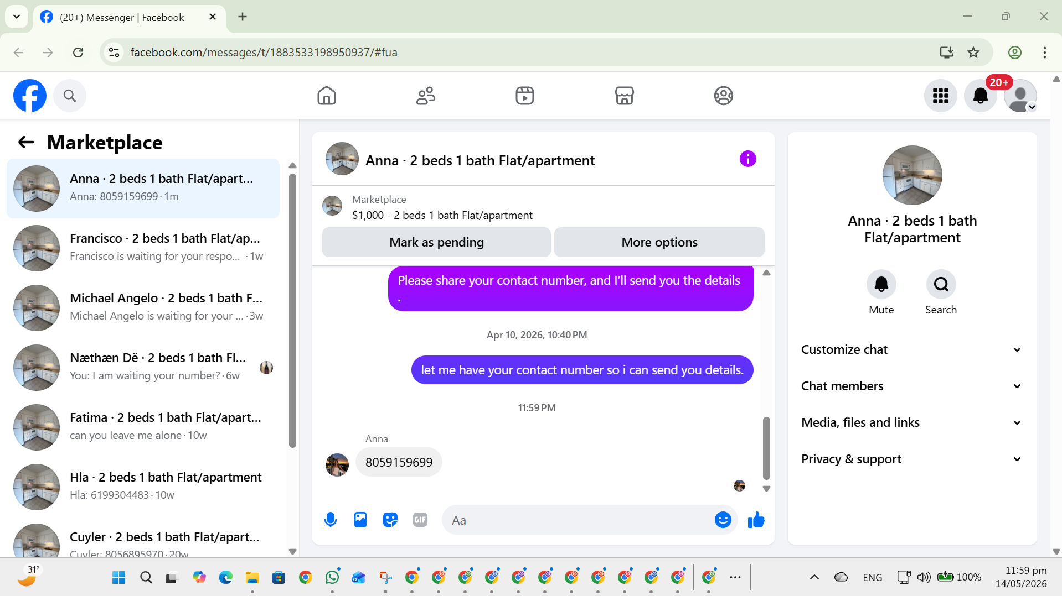Open the Groups icon
1062x596 pixels.
pyautogui.click(x=723, y=96)
